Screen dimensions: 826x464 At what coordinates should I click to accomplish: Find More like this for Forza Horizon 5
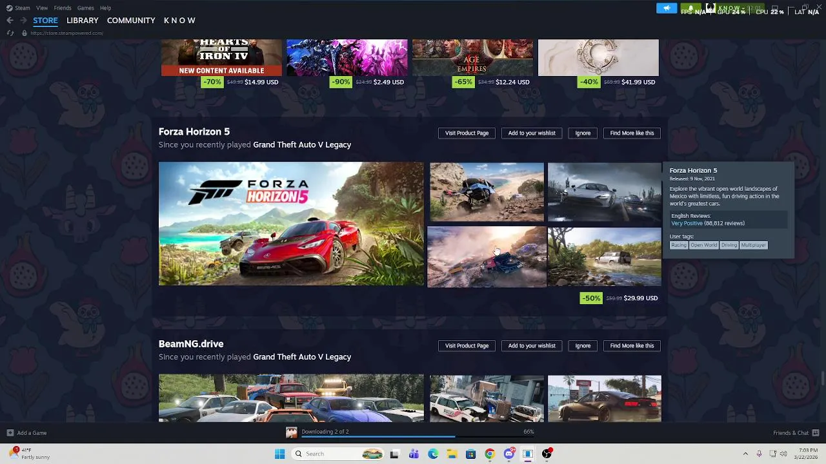[632, 133]
